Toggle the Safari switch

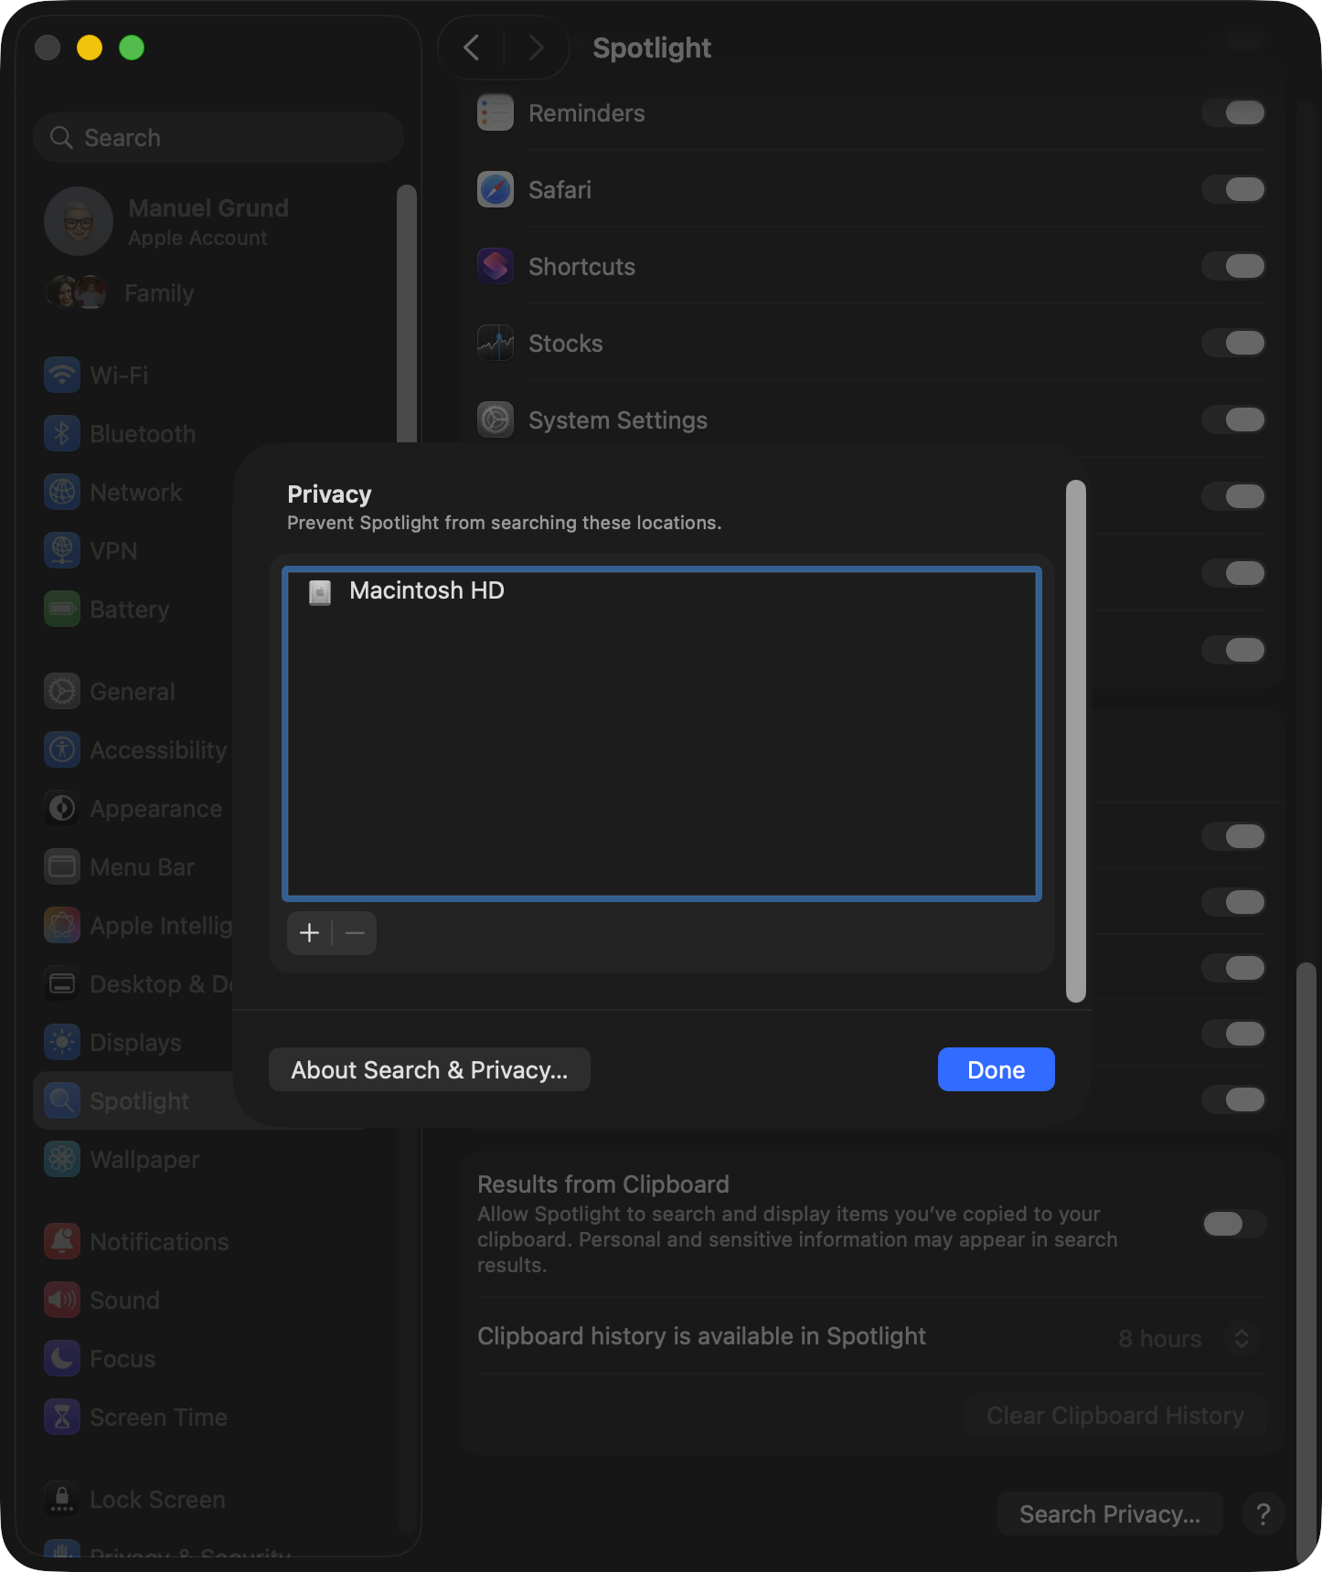click(1234, 189)
